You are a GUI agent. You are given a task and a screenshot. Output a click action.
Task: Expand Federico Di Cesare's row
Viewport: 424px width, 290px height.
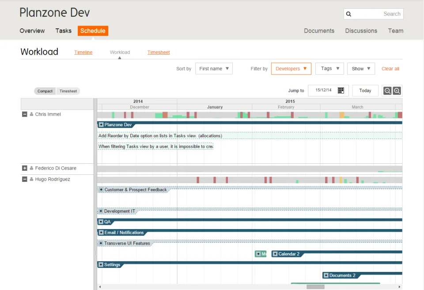coord(25,168)
